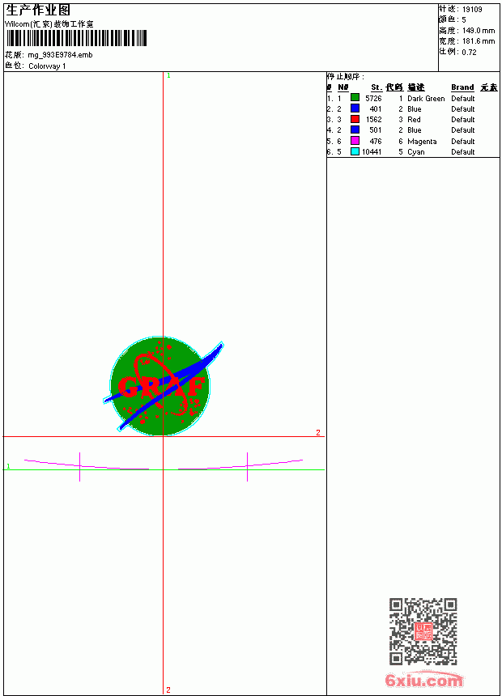Click the barcode under the studio name
This screenshot has width=502, height=696.
(x=76, y=38)
